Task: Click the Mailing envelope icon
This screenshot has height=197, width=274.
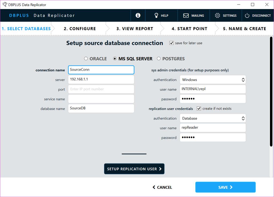Action: 186,16
